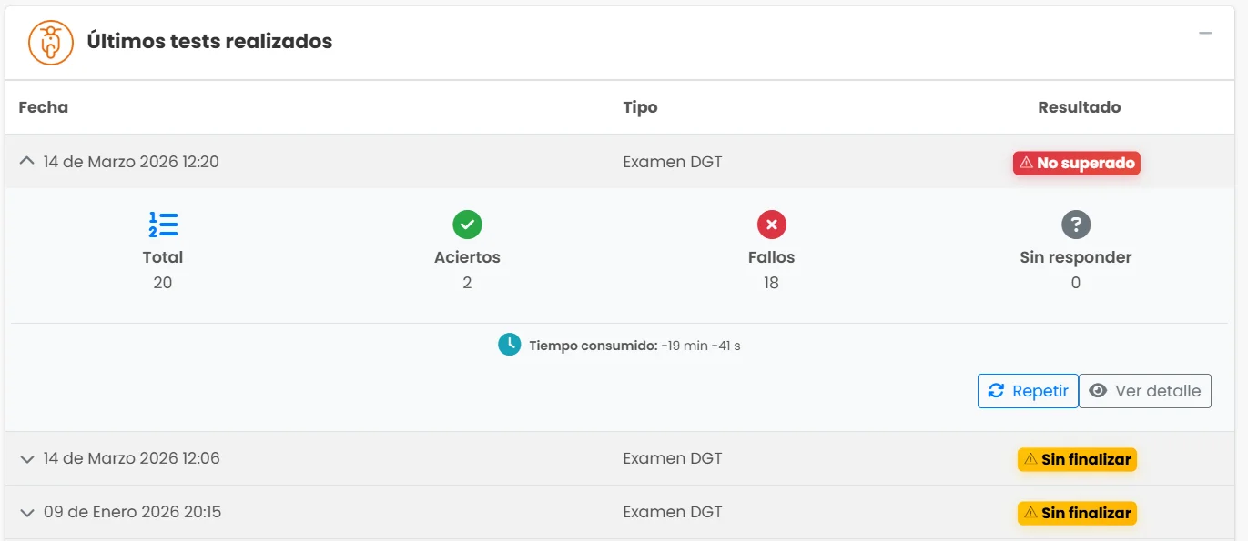
Task: Click the Fallos count showing 18
Action: pyautogui.click(x=771, y=282)
